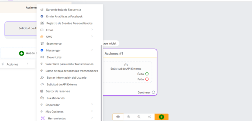This screenshot has height=121, width=252.
Task: Select the red Fallo output connector
Action: click(x=147, y=79)
